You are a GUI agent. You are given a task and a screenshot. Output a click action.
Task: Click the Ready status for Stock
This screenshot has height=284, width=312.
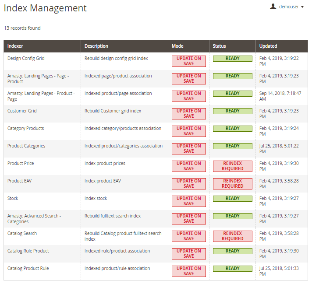coord(232,198)
